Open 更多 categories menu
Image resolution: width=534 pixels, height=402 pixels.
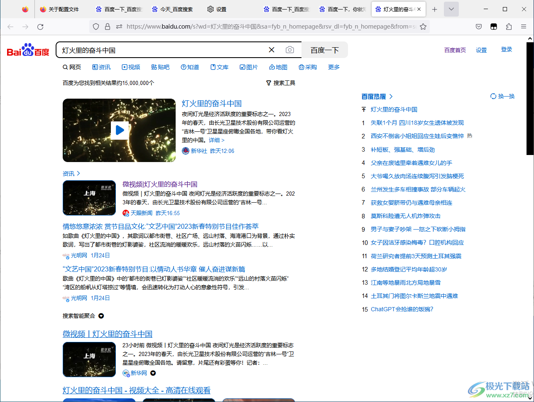(334, 67)
